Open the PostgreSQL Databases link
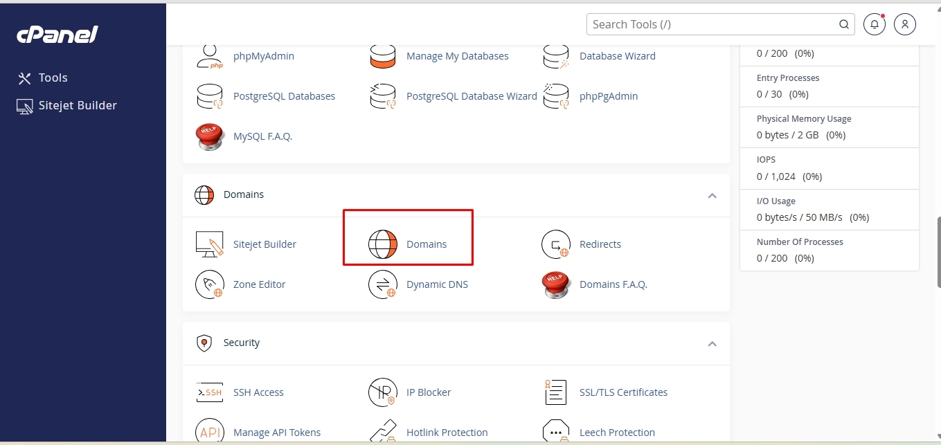Image resolution: width=941 pixels, height=445 pixels. point(285,96)
